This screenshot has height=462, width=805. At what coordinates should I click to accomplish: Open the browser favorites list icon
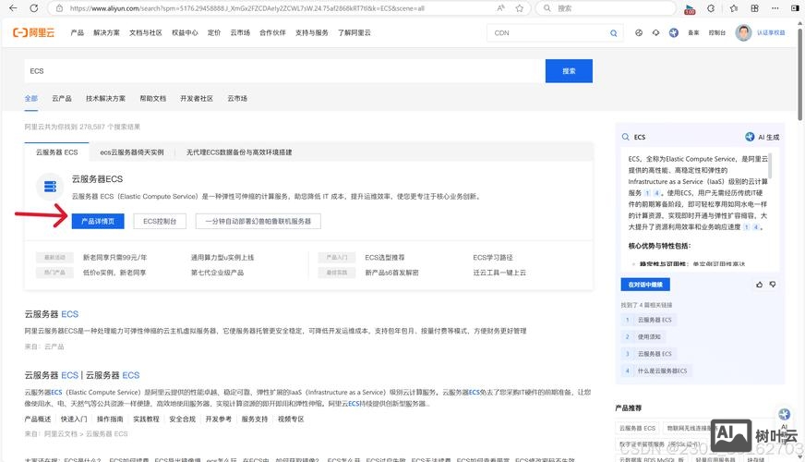(x=734, y=8)
